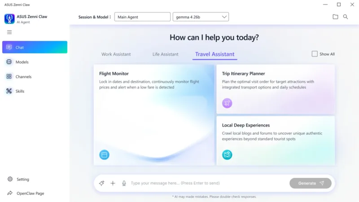This screenshot has height=202, width=359.
Task: Expand the gemma 4 26b model dropdown
Action: tap(201, 17)
